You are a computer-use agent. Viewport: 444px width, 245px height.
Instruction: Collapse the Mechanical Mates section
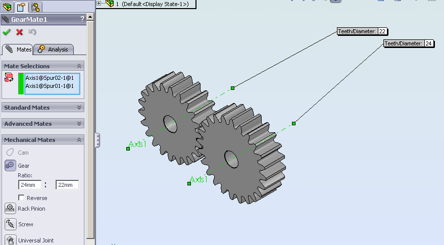point(79,140)
